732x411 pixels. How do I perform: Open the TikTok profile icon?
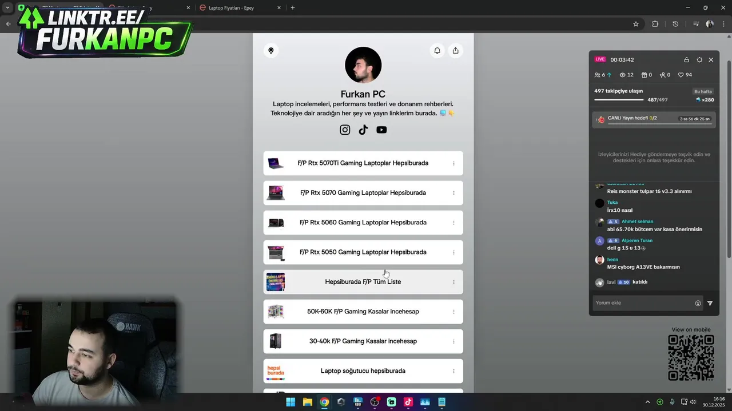[x=363, y=130]
